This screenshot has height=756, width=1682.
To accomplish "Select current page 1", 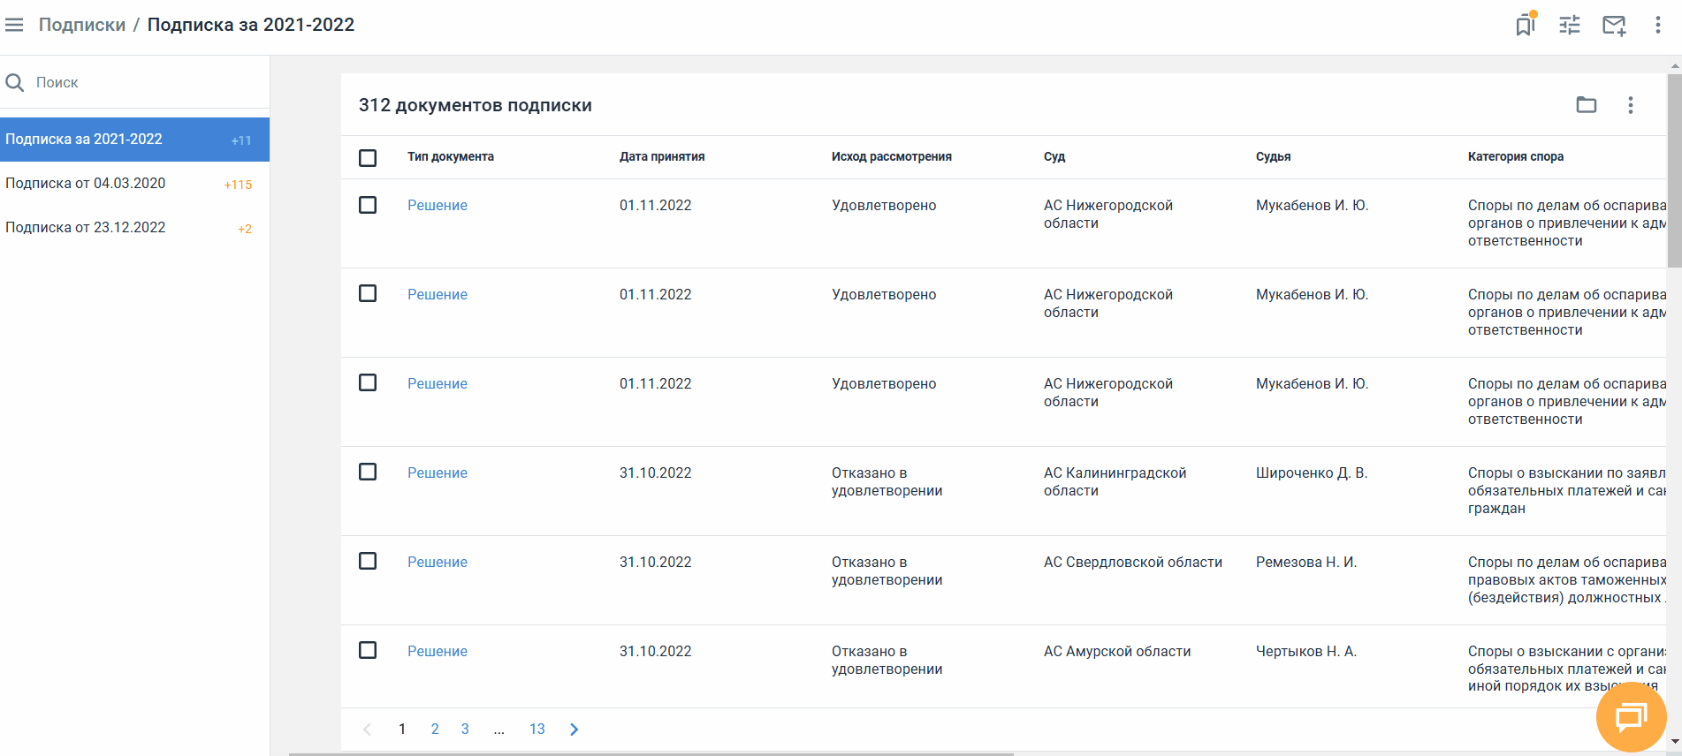I will pos(402,730).
